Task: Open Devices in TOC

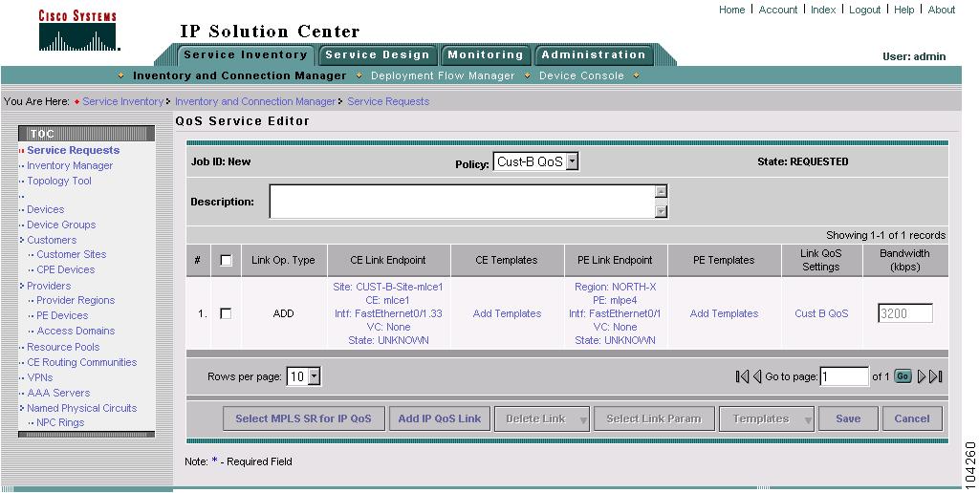Action: pyautogui.click(x=46, y=209)
